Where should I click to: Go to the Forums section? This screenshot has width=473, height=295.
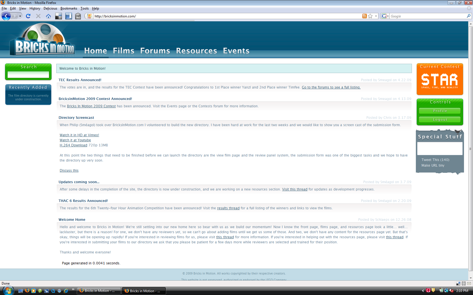[155, 51]
